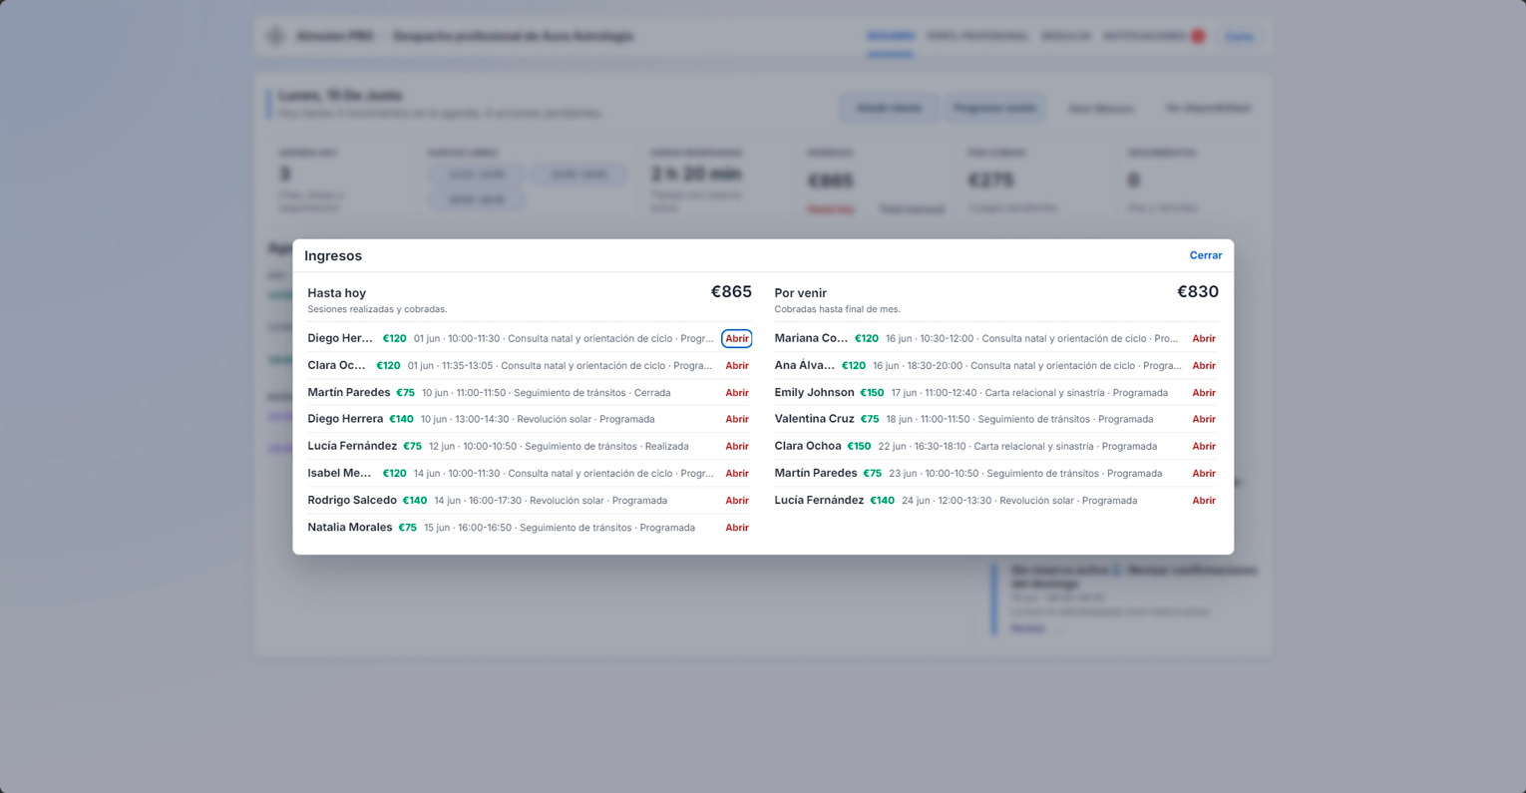
Task: Open Diego Herrera's 01 jun session
Action: (x=737, y=339)
